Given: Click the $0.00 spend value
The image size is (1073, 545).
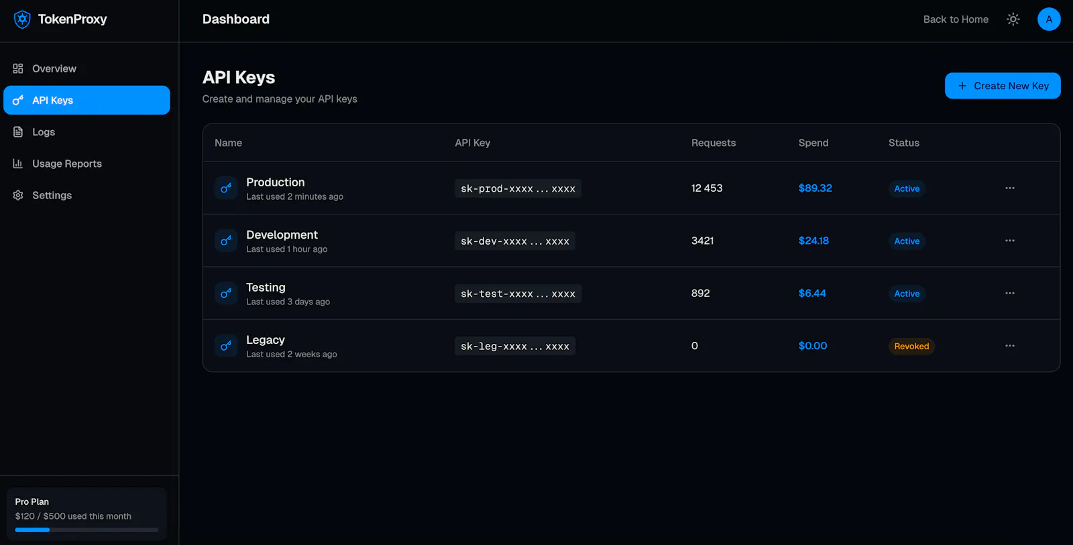Looking at the screenshot, I should coord(813,346).
